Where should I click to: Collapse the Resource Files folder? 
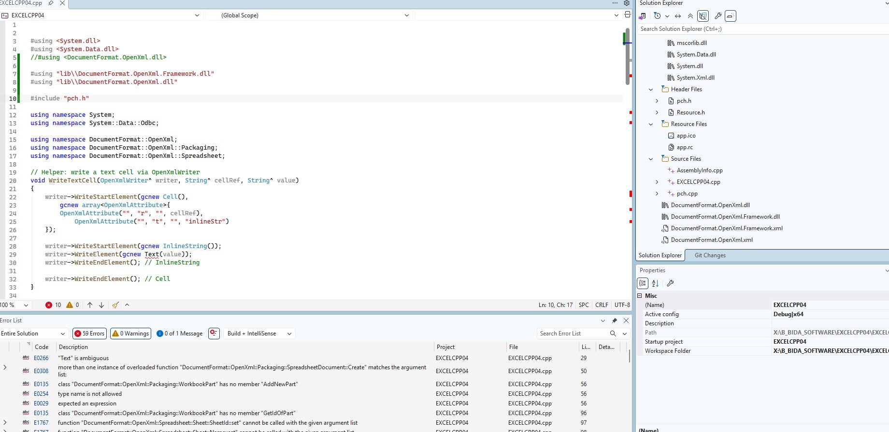[651, 124]
